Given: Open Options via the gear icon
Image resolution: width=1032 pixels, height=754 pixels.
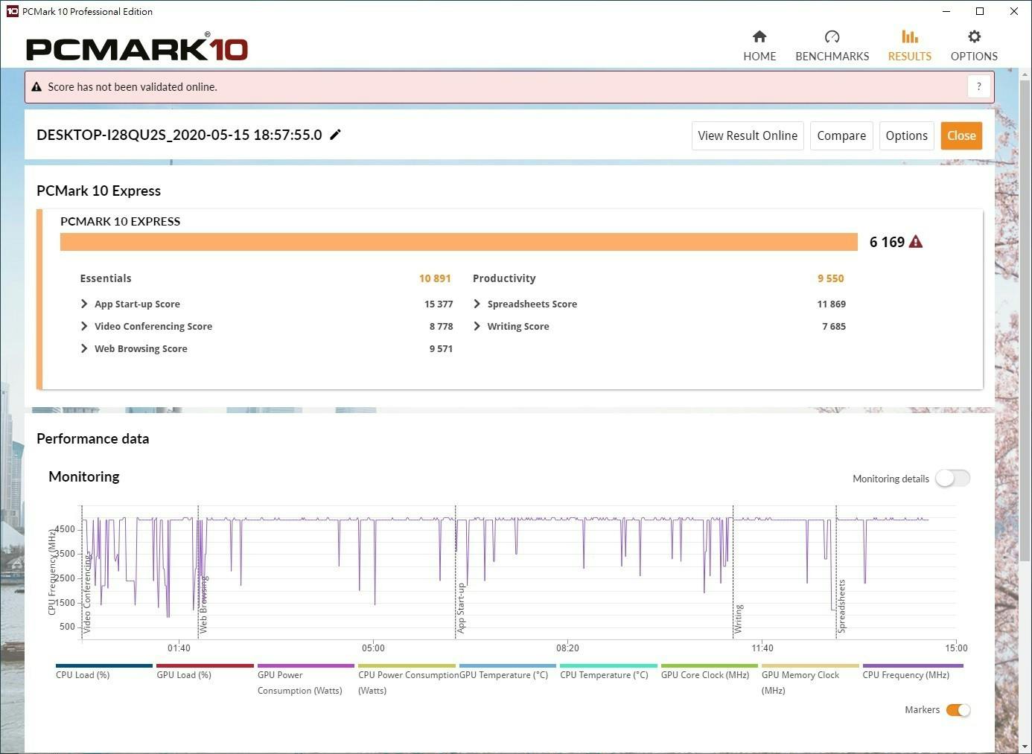Looking at the screenshot, I should (x=974, y=37).
